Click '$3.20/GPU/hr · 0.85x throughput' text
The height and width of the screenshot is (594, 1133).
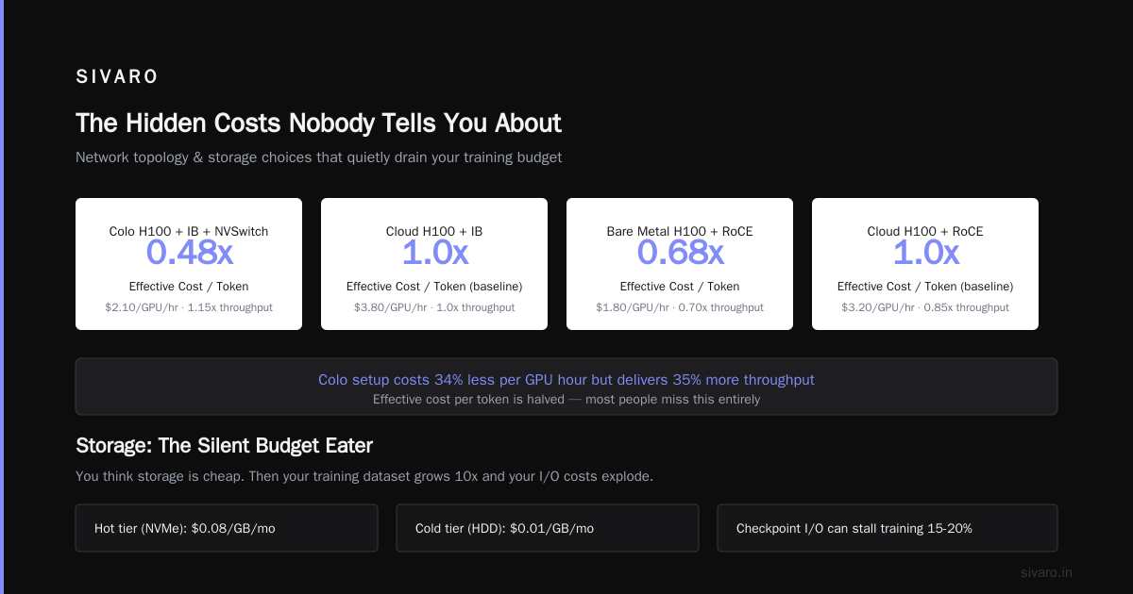click(x=925, y=307)
